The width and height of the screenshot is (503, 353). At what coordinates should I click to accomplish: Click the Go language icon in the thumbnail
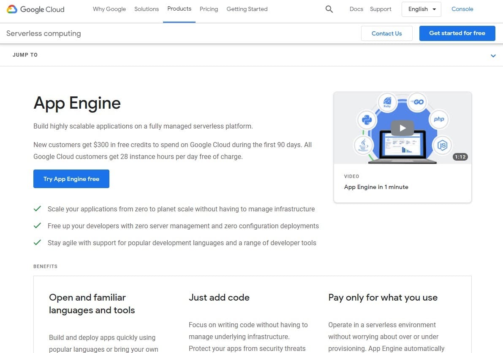coord(417,101)
